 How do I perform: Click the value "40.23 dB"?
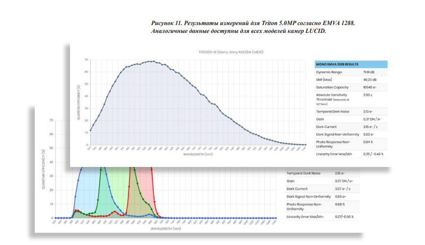[x=370, y=80]
